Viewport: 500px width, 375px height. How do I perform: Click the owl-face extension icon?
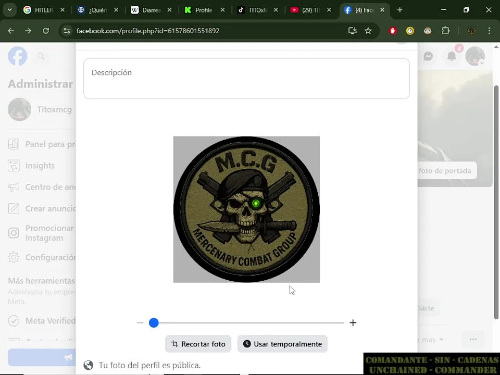coord(428,31)
